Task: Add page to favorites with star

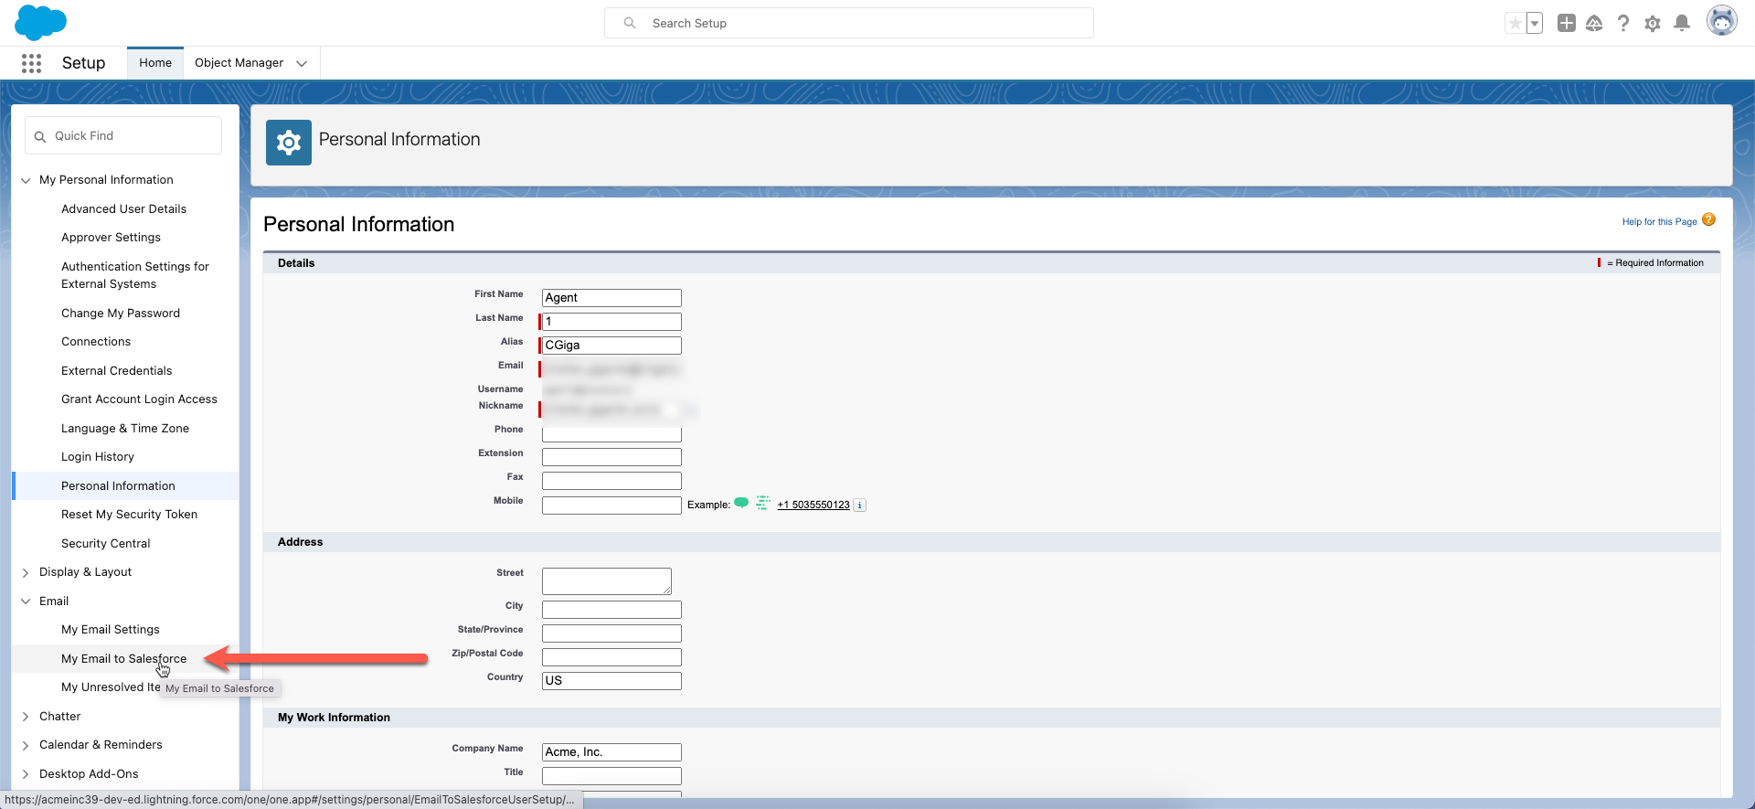Action: (x=1515, y=24)
